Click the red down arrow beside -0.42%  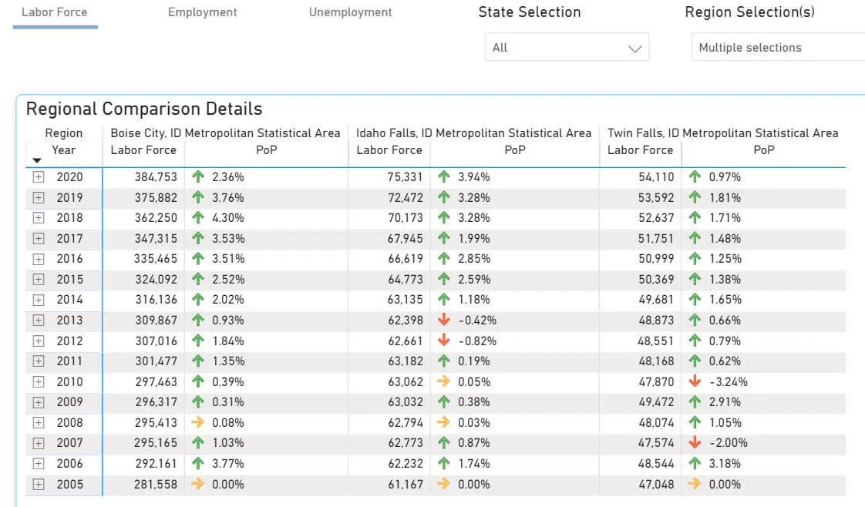coord(443,320)
